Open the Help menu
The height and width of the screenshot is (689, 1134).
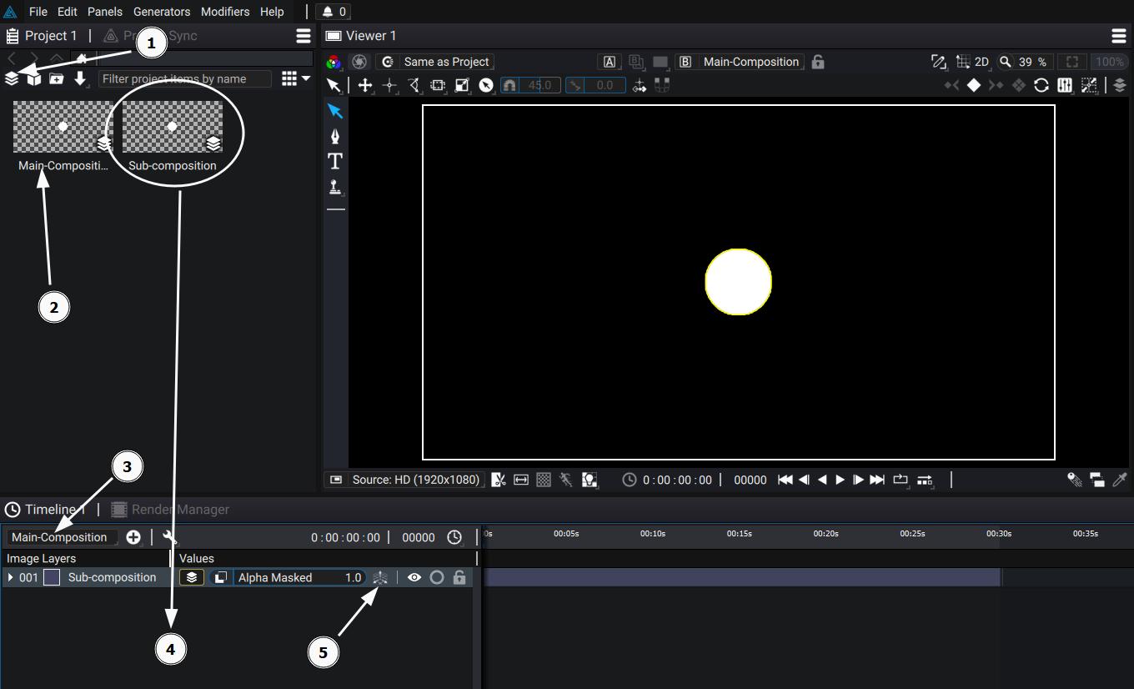pyautogui.click(x=272, y=12)
